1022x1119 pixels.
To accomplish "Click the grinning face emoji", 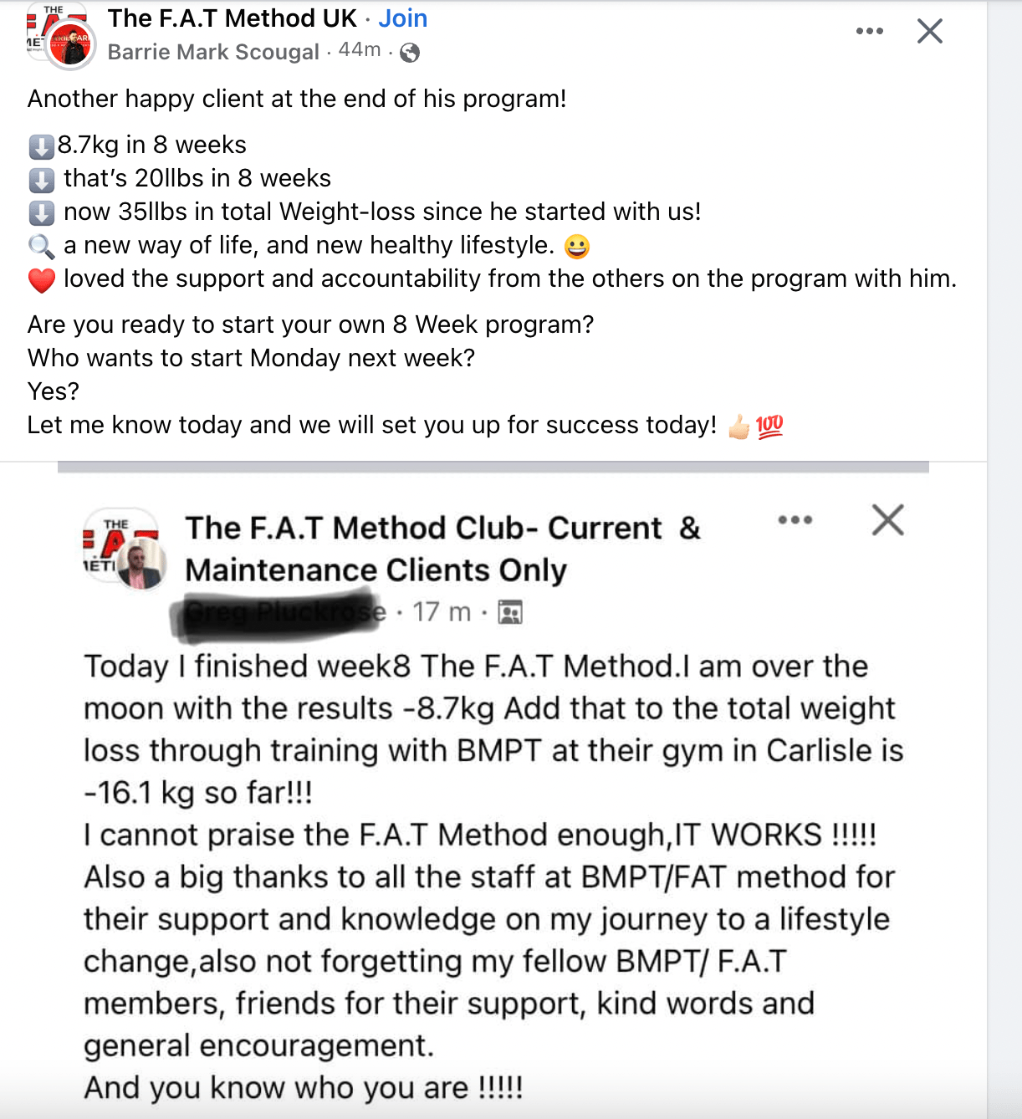I will click(576, 247).
